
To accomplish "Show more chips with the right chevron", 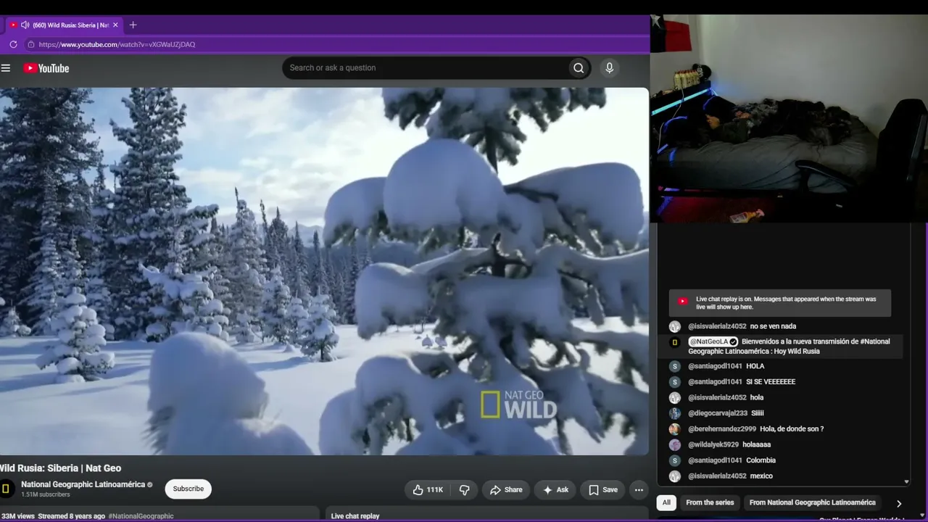I will tap(899, 504).
